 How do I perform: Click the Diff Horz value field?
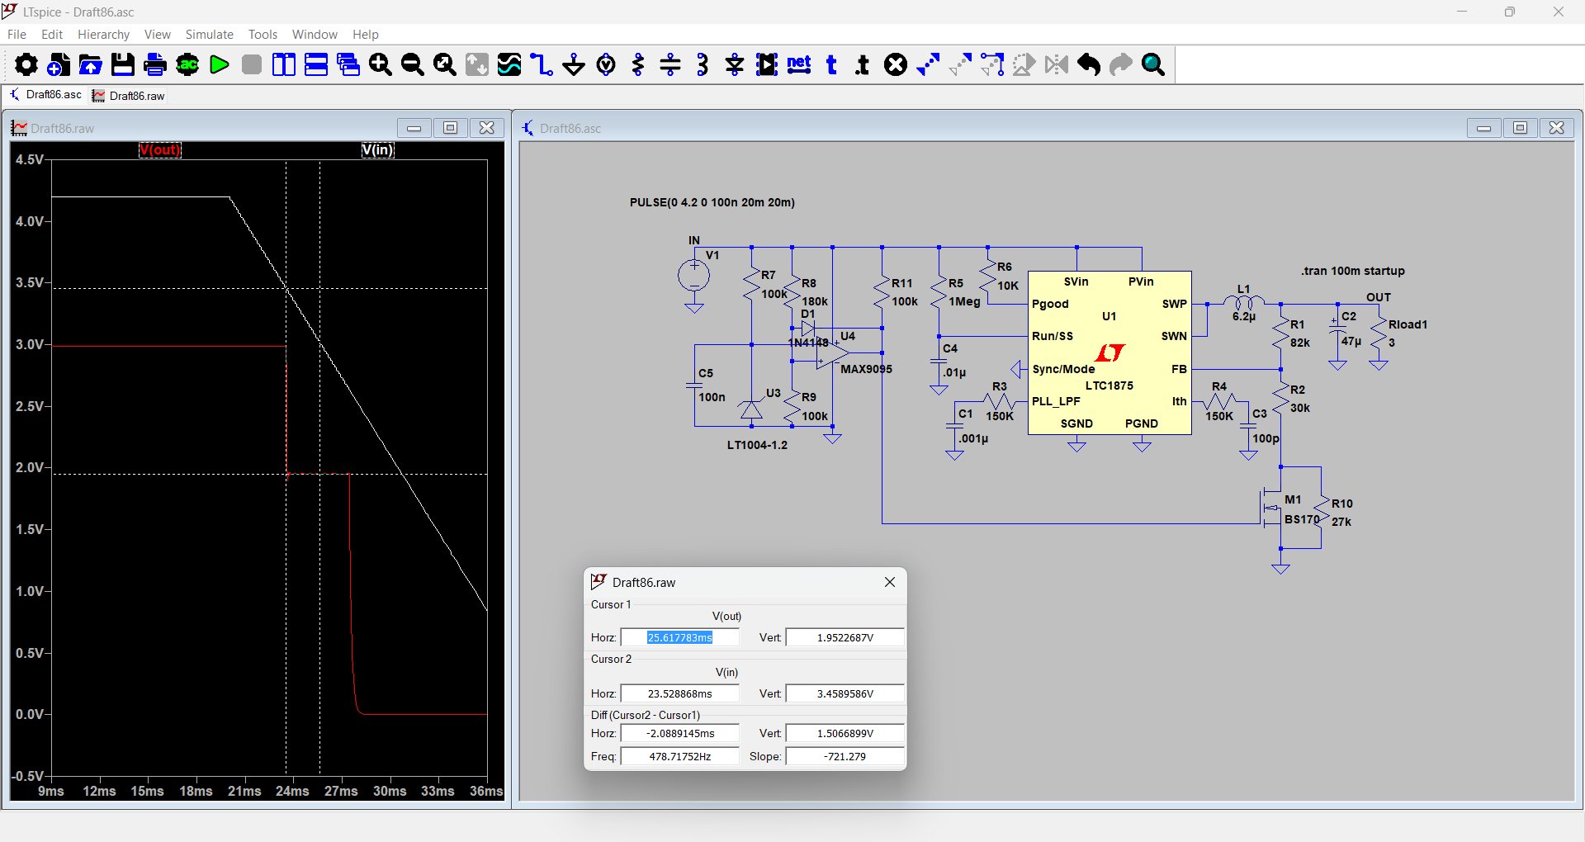point(680,733)
